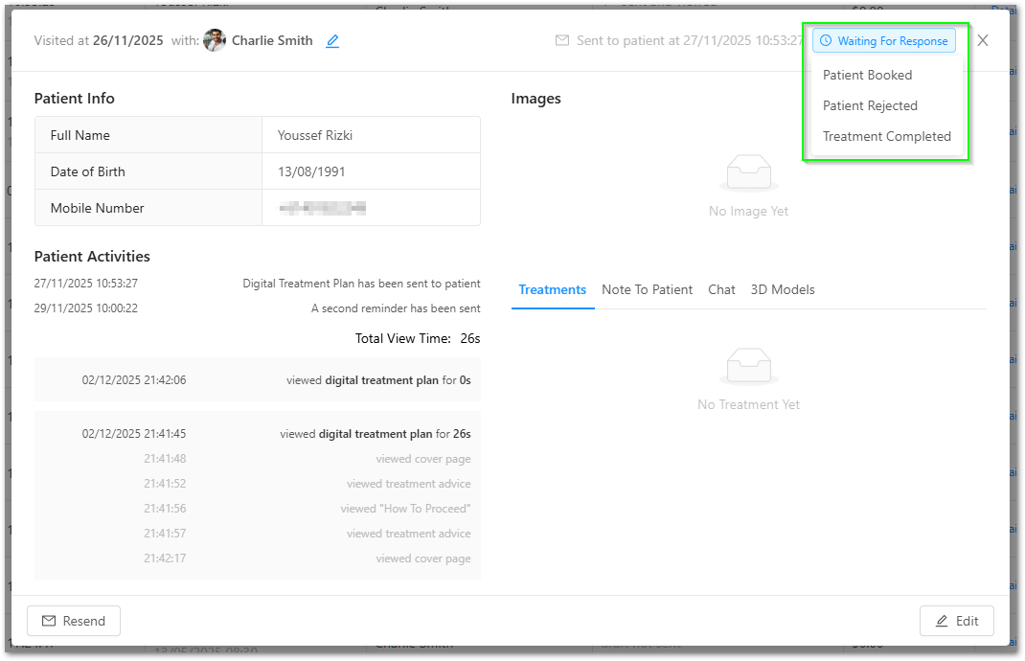Screen dimensions: 1025x661
Task: Click the envelope icon before 'Sent to patient'
Action: pos(562,41)
